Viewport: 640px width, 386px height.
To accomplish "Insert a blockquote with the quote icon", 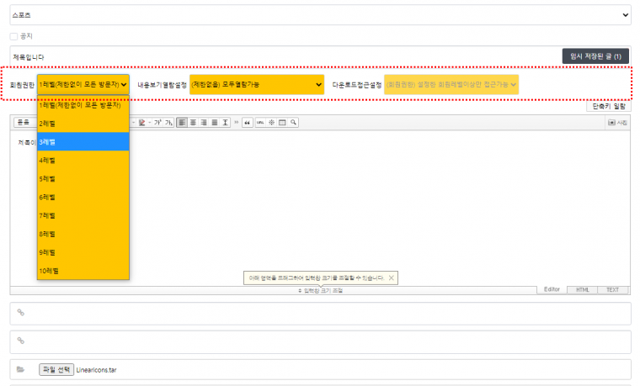I will [x=248, y=123].
